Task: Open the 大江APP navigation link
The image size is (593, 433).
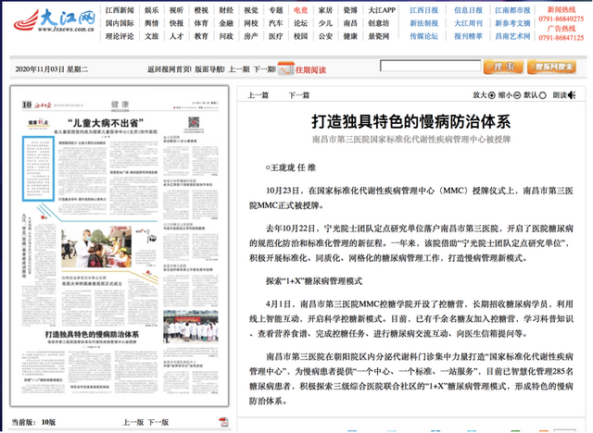Action: pyautogui.click(x=382, y=9)
